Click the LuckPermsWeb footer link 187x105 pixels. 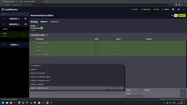[7, 99]
